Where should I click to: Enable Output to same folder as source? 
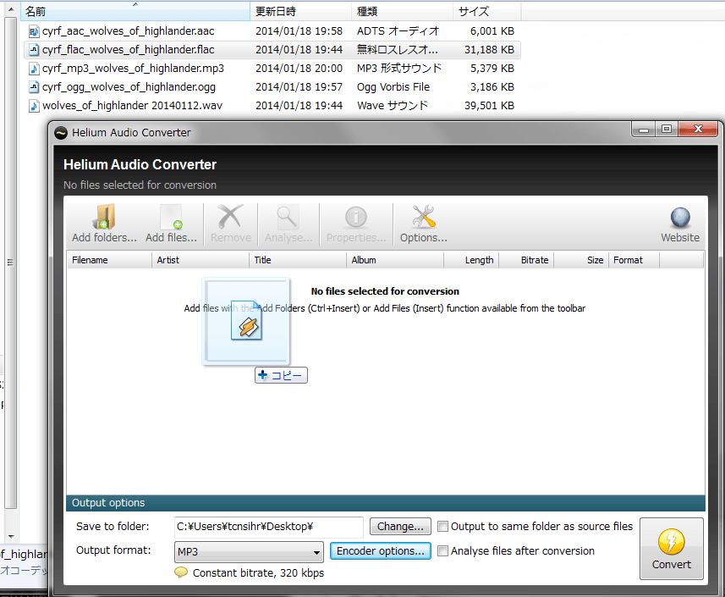pyautogui.click(x=443, y=527)
